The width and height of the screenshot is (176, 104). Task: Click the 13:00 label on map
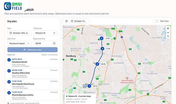coord(108,38)
